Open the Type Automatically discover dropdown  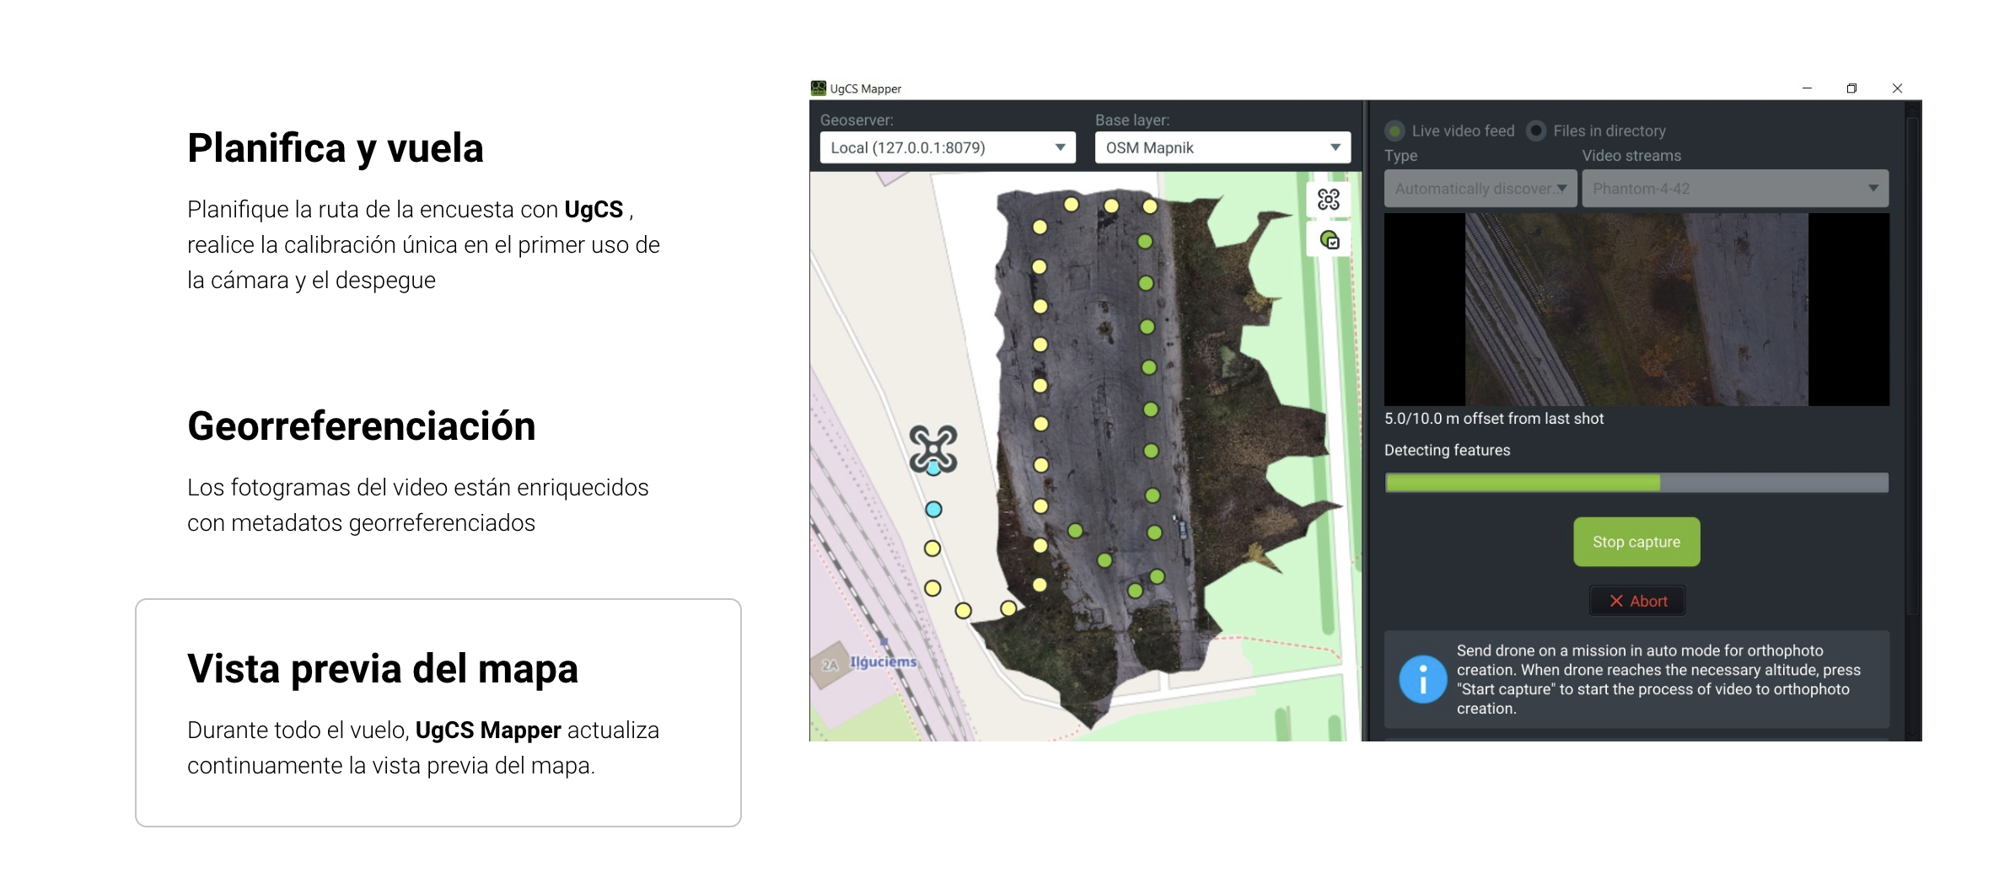pos(1480,189)
